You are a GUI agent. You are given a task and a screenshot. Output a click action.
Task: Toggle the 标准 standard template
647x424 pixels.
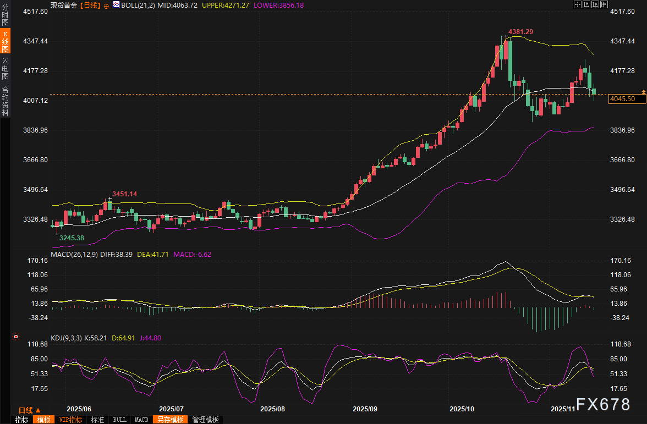coord(97,420)
